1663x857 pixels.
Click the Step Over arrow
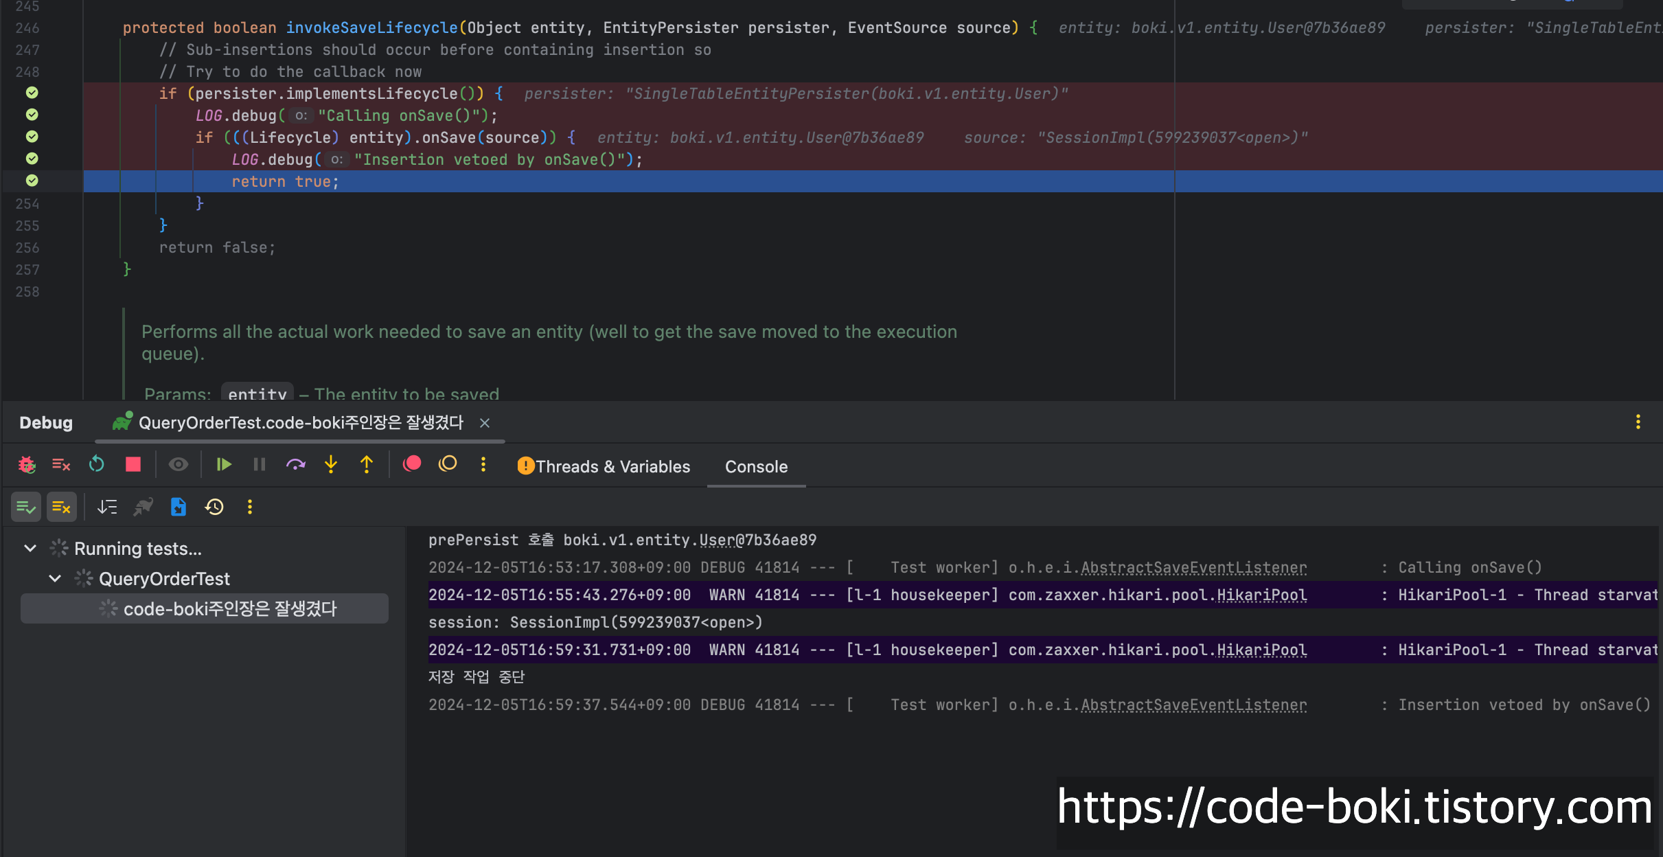click(x=295, y=465)
